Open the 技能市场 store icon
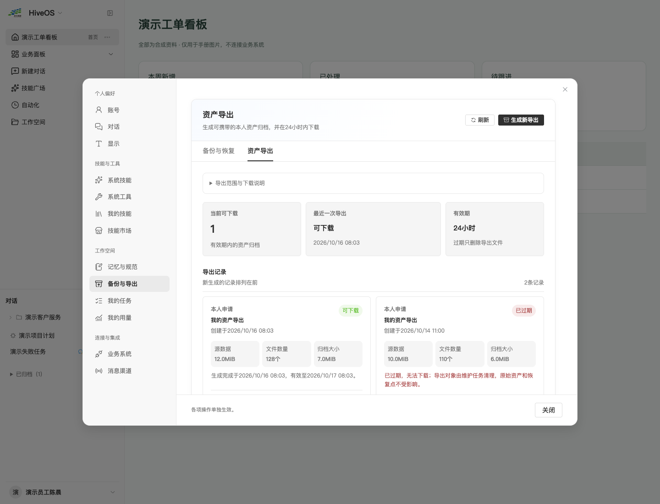 coord(99,231)
